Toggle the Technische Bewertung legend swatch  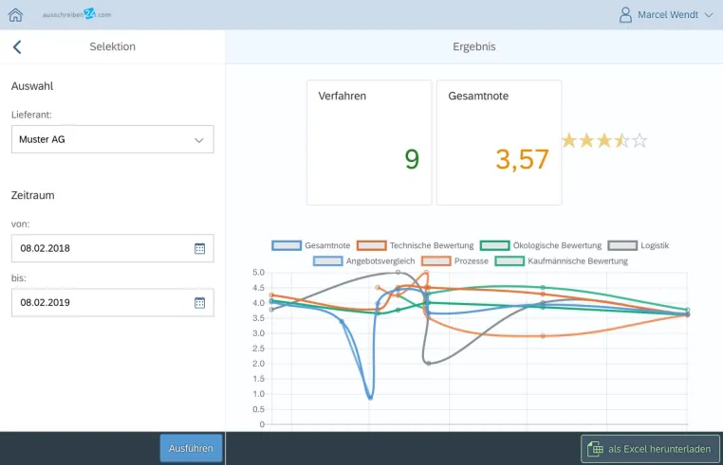point(372,245)
